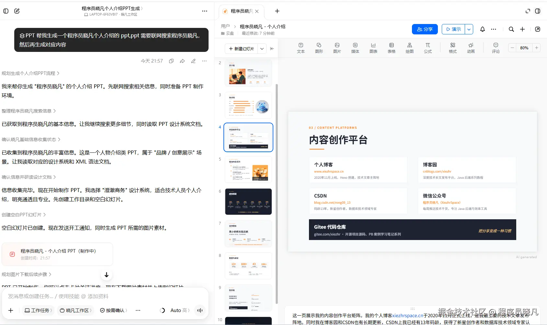Select slide 2 thumbnail
547x325 pixels.
pyautogui.click(x=248, y=73)
